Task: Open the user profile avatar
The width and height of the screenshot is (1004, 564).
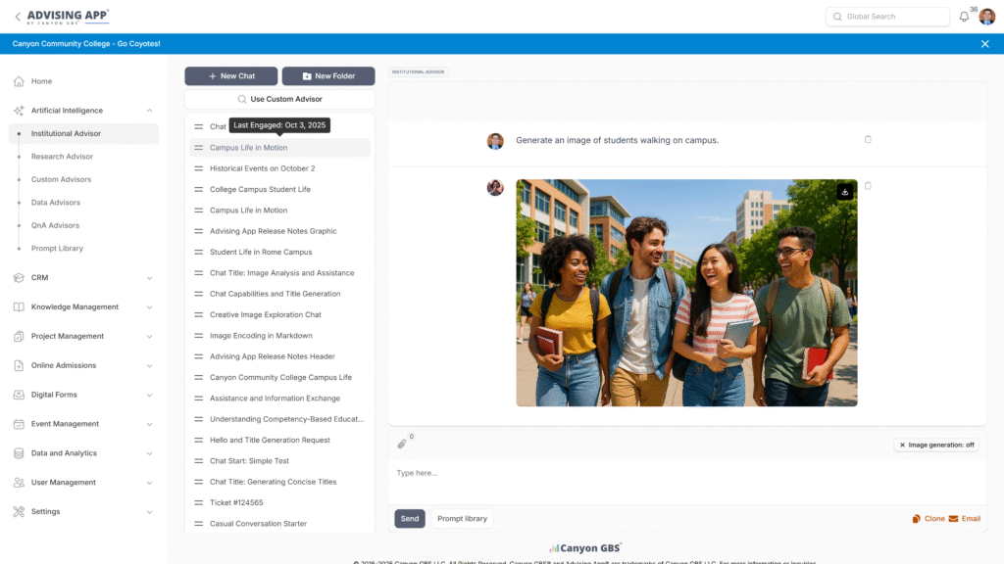Action: click(986, 17)
